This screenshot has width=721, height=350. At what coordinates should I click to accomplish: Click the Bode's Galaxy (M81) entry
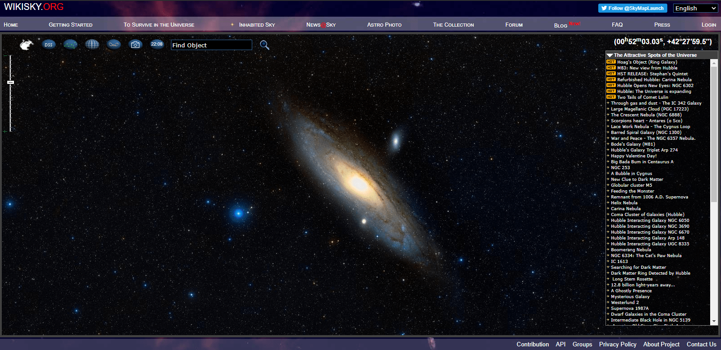(633, 144)
